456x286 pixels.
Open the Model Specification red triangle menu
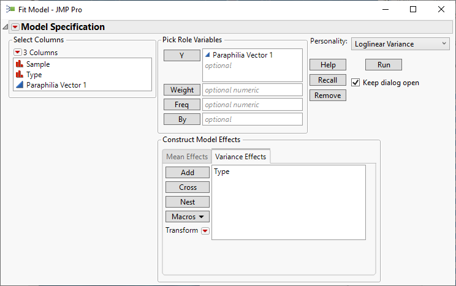(15, 27)
